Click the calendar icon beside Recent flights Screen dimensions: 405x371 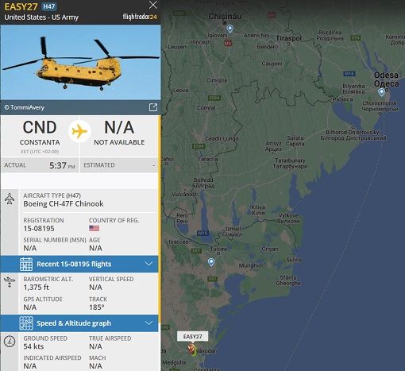(26, 264)
